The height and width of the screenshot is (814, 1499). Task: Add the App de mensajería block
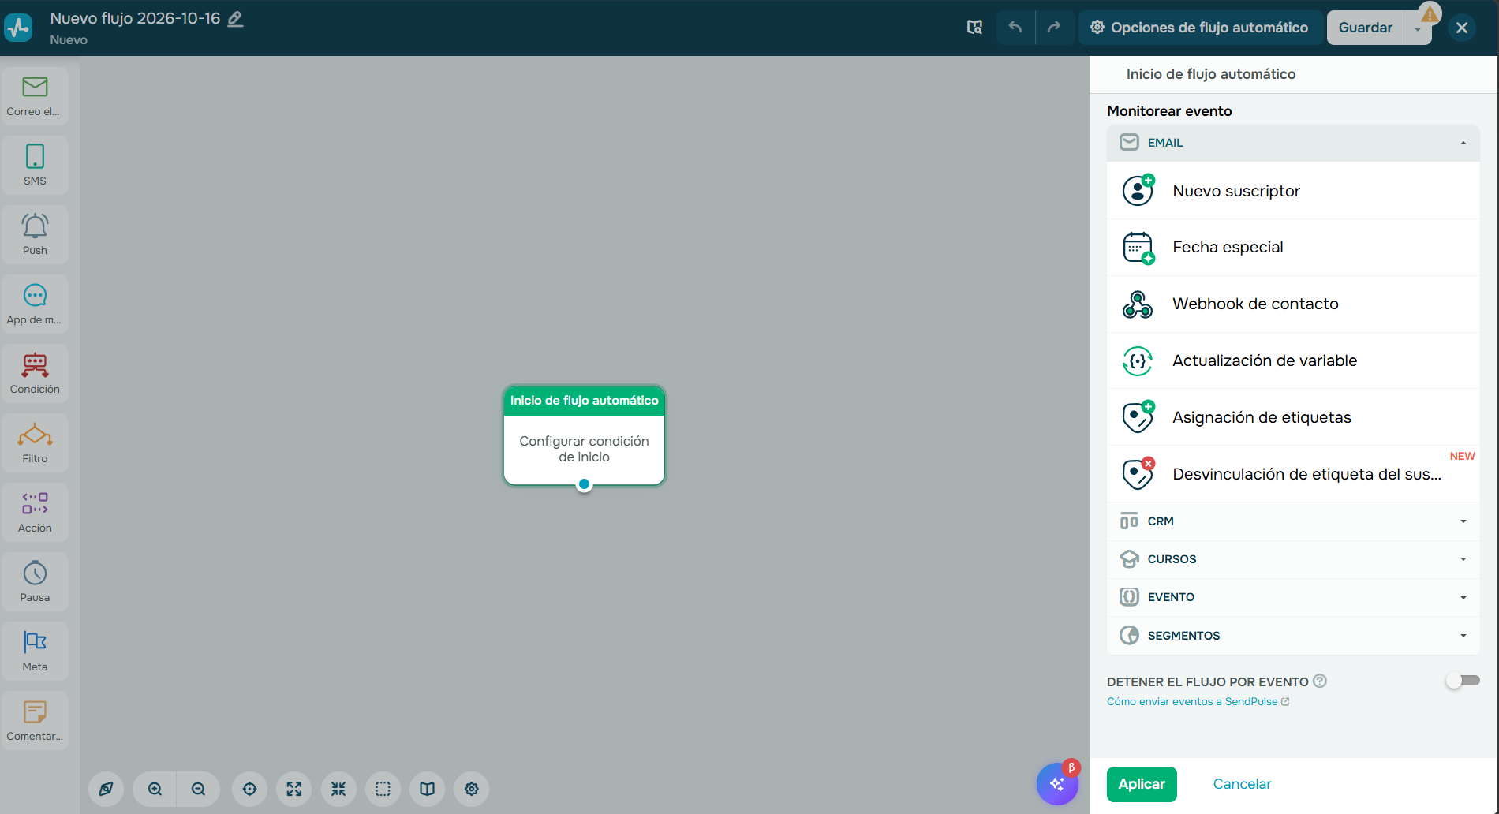tap(35, 304)
